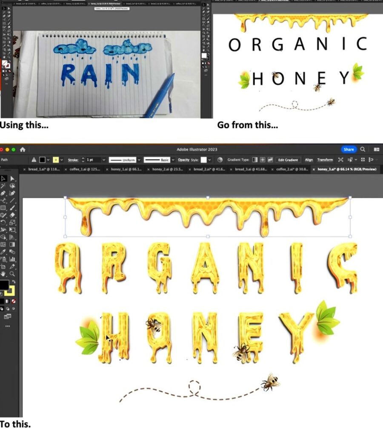Select the Pen tool
The width and height of the screenshot is (383, 435).
pos(3,193)
